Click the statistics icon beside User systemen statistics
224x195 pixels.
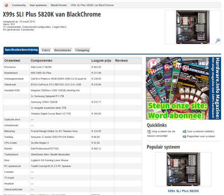[x=184, y=131]
